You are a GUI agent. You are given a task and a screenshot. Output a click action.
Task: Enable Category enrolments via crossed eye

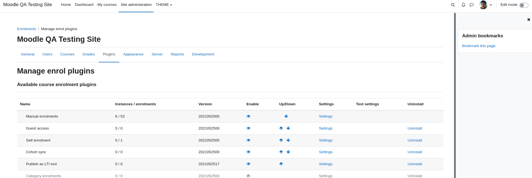point(249,176)
